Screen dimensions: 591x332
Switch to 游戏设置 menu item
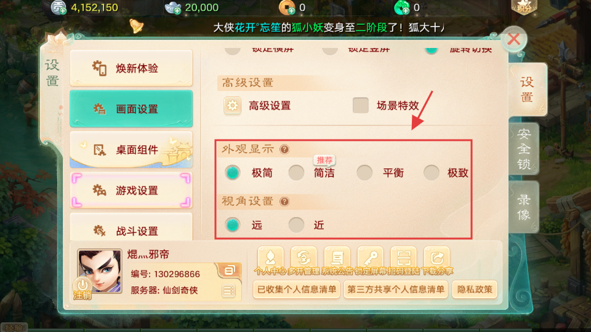click(x=131, y=191)
